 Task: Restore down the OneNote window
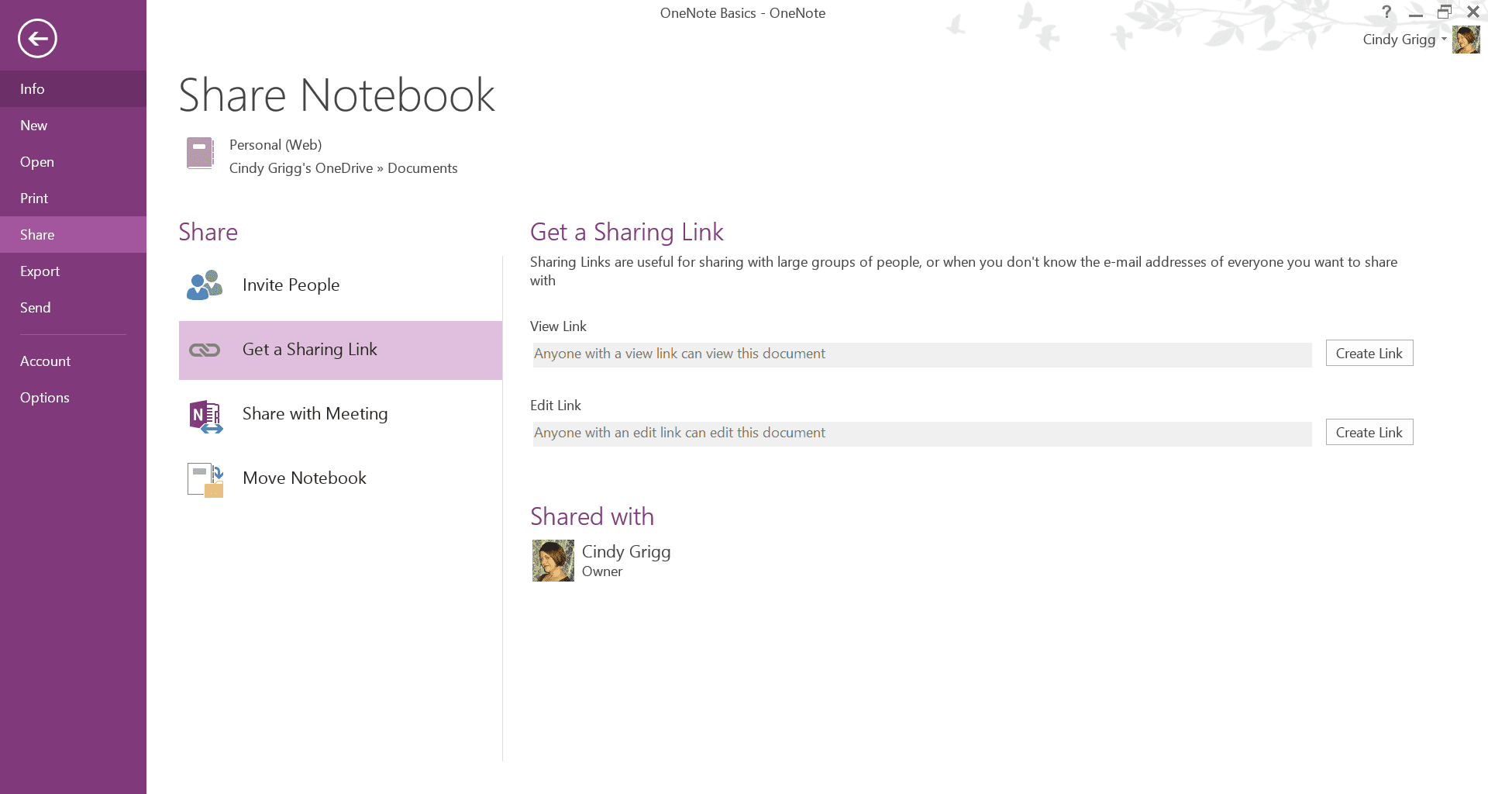[x=1445, y=12]
